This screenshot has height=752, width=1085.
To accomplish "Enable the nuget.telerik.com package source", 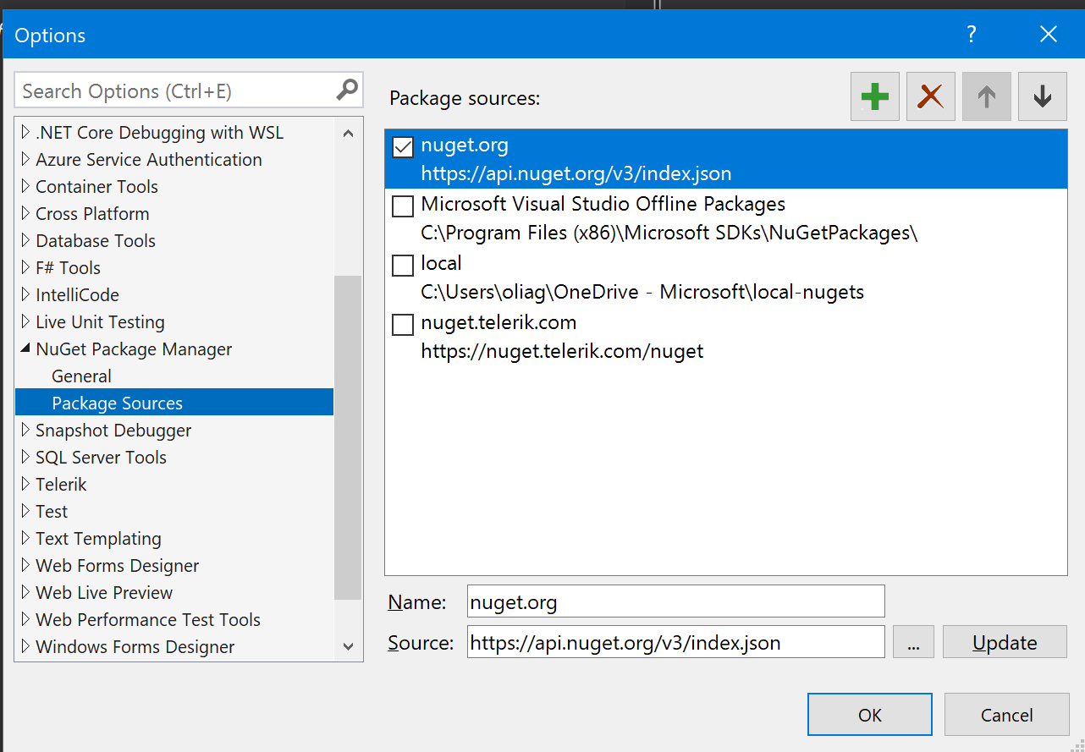I will tap(402, 324).
